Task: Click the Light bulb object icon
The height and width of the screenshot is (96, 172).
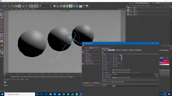Action: pos(87,6)
